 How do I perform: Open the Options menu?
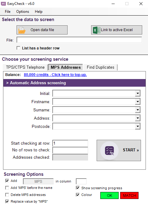pos(23,12)
